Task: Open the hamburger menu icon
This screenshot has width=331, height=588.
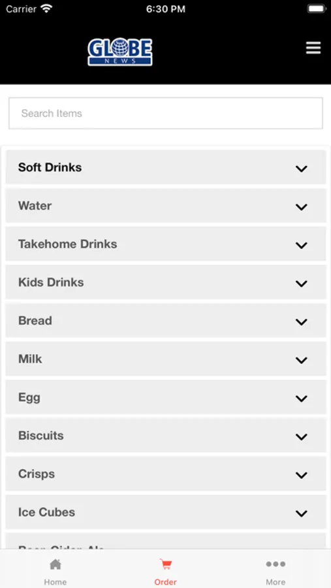Action: coord(313,48)
